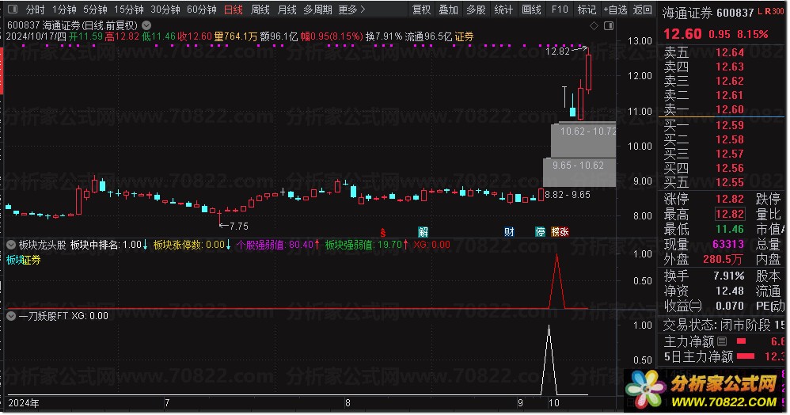Select the 1分钟 period tab
Screen dimensions: 790x415
64,10
